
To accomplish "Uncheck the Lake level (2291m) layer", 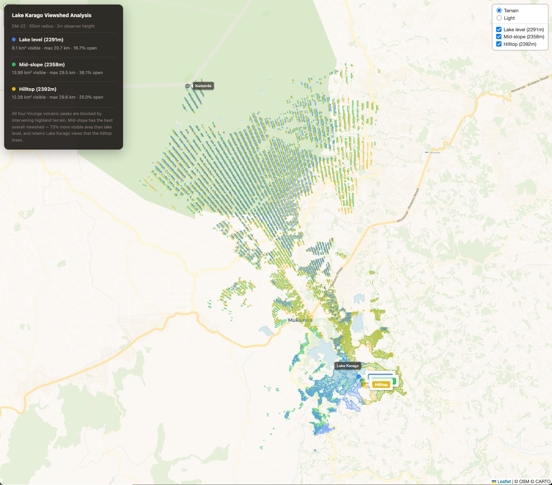I will coord(498,29).
